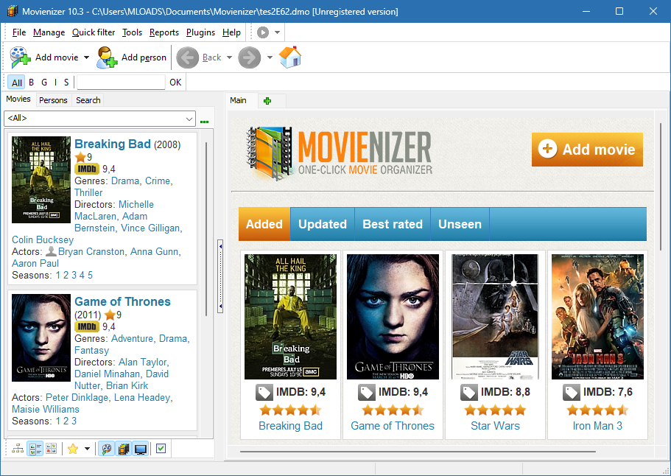Select the I quick filter toggle
Screen dimensions: 671x476
click(55, 83)
